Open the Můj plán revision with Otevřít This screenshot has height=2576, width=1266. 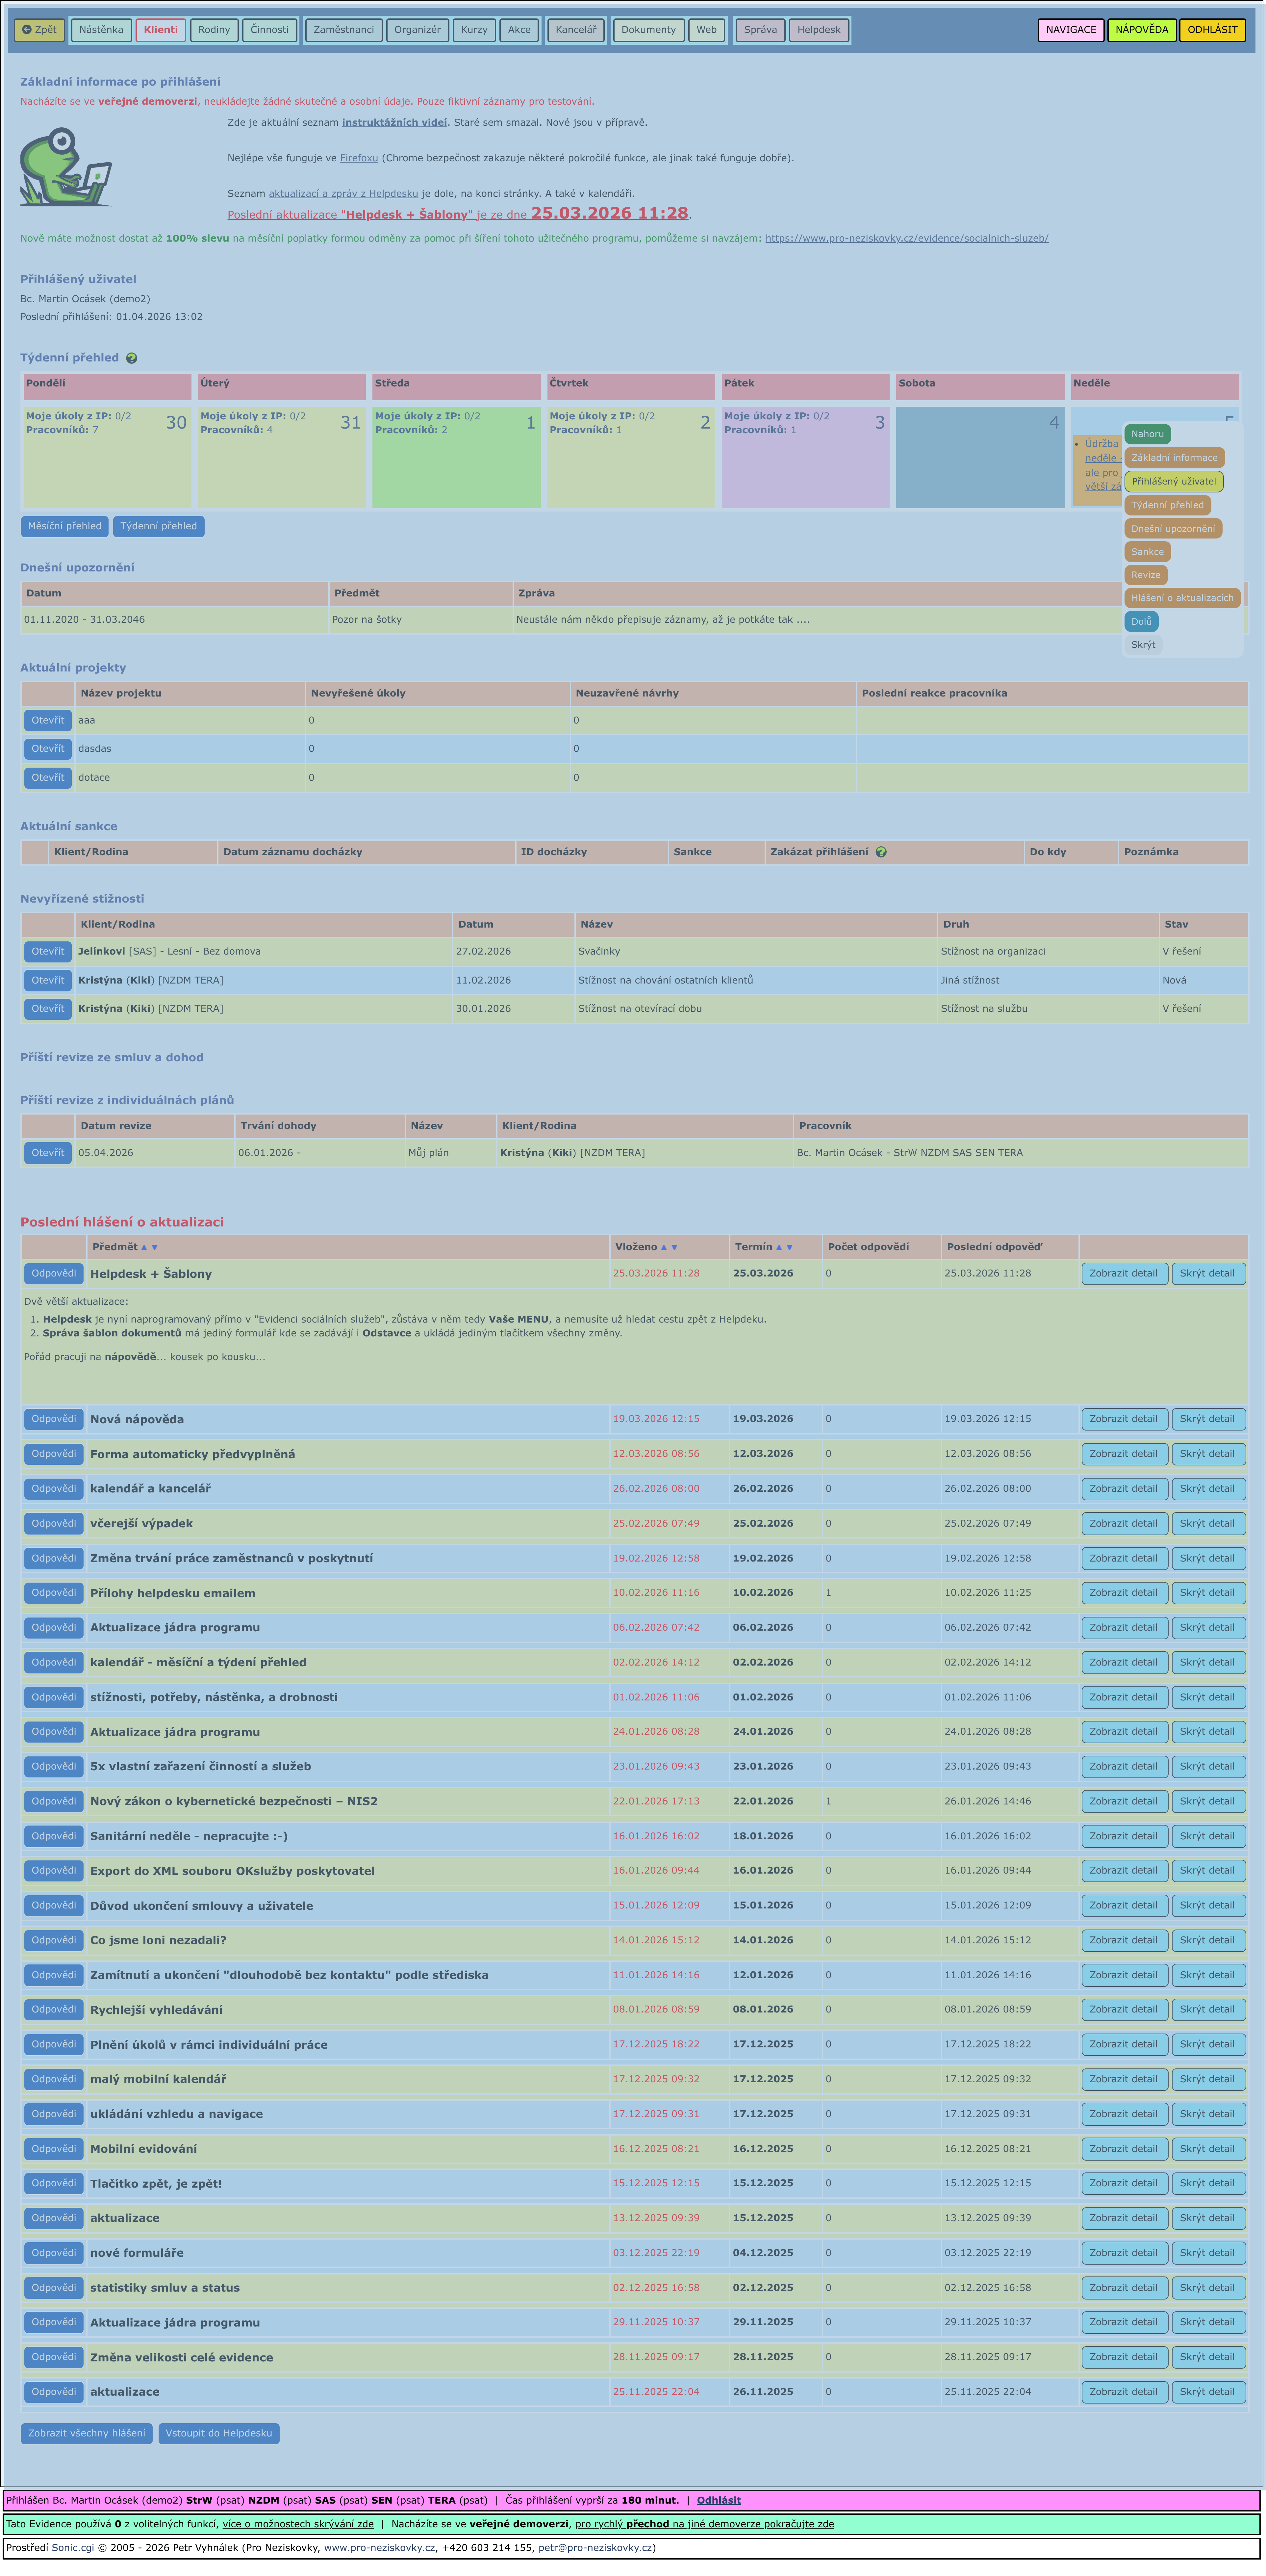tap(48, 1153)
